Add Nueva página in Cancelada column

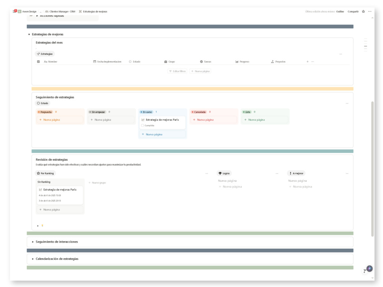(214, 120)
